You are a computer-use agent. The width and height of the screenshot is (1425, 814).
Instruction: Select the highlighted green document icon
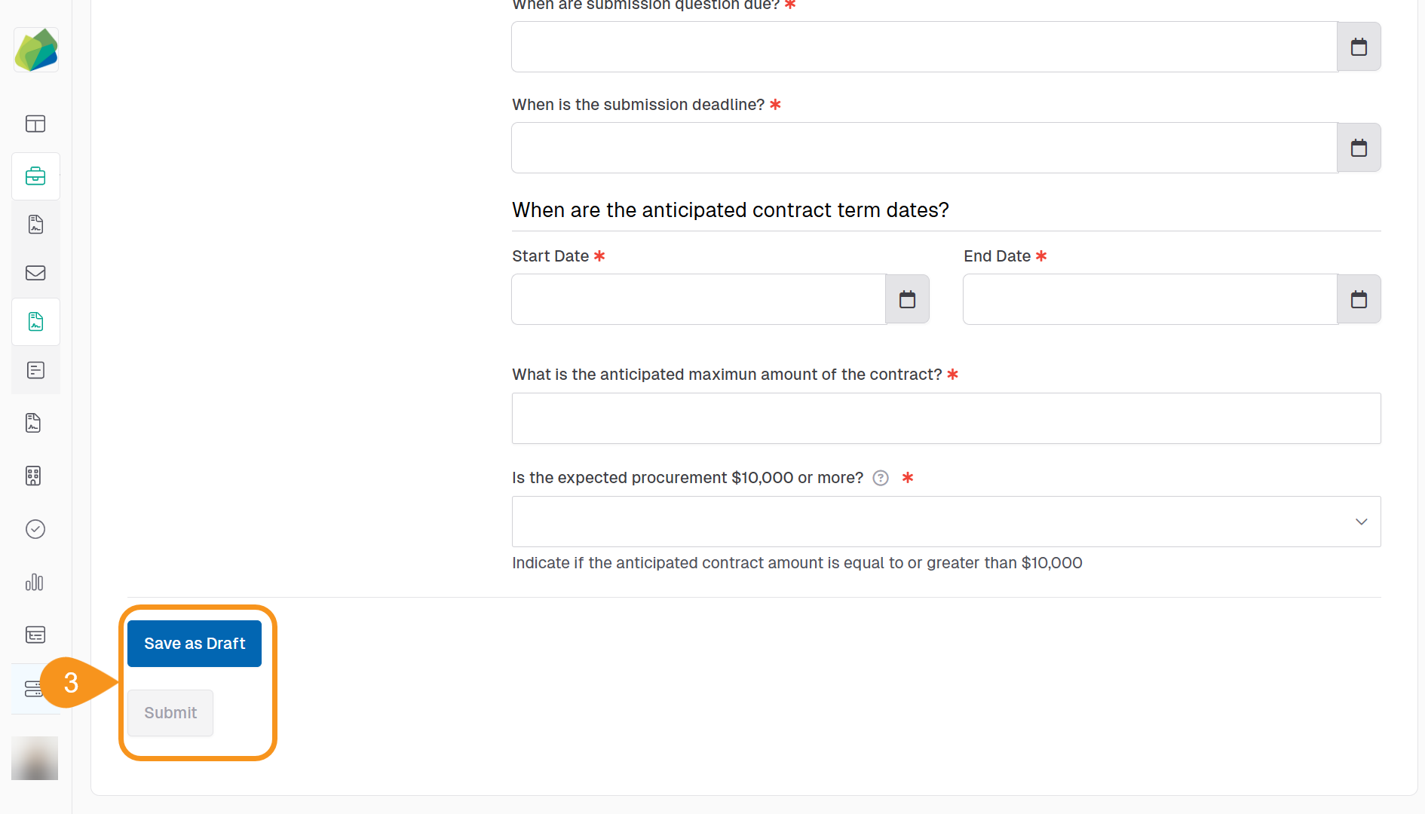click(35, 322)
